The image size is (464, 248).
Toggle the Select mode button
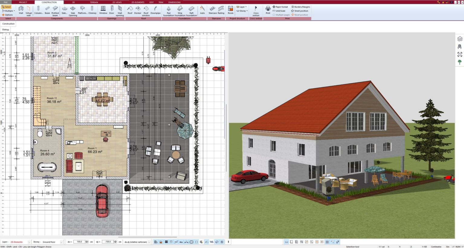[6, 7]
